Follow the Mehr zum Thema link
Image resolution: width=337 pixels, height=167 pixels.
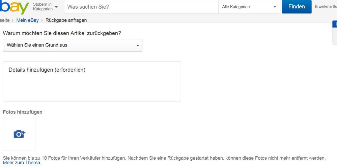click(22, 163)
